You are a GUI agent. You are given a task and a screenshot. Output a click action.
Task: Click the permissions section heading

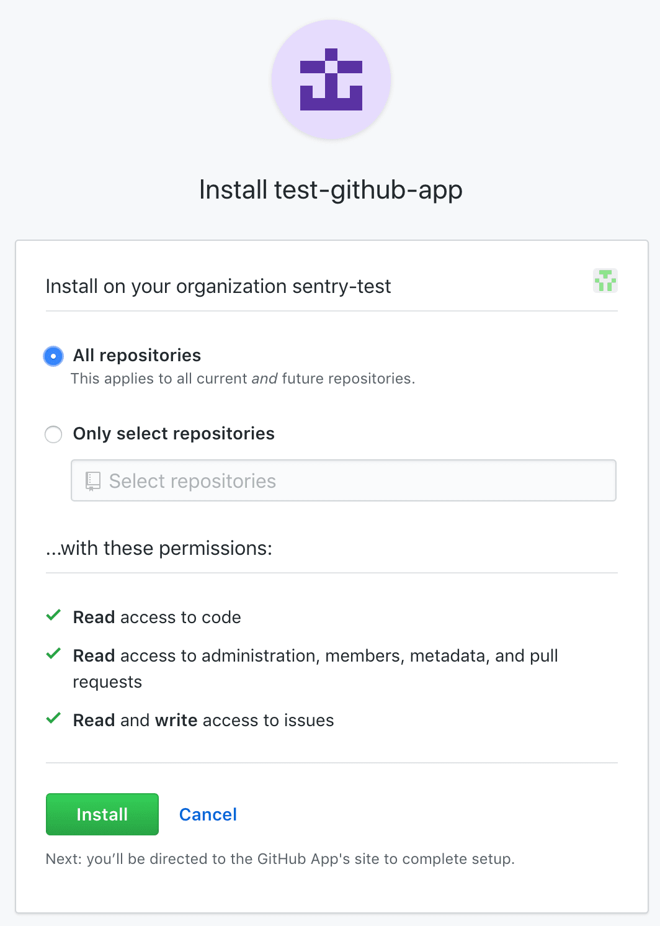coord(159,548)
